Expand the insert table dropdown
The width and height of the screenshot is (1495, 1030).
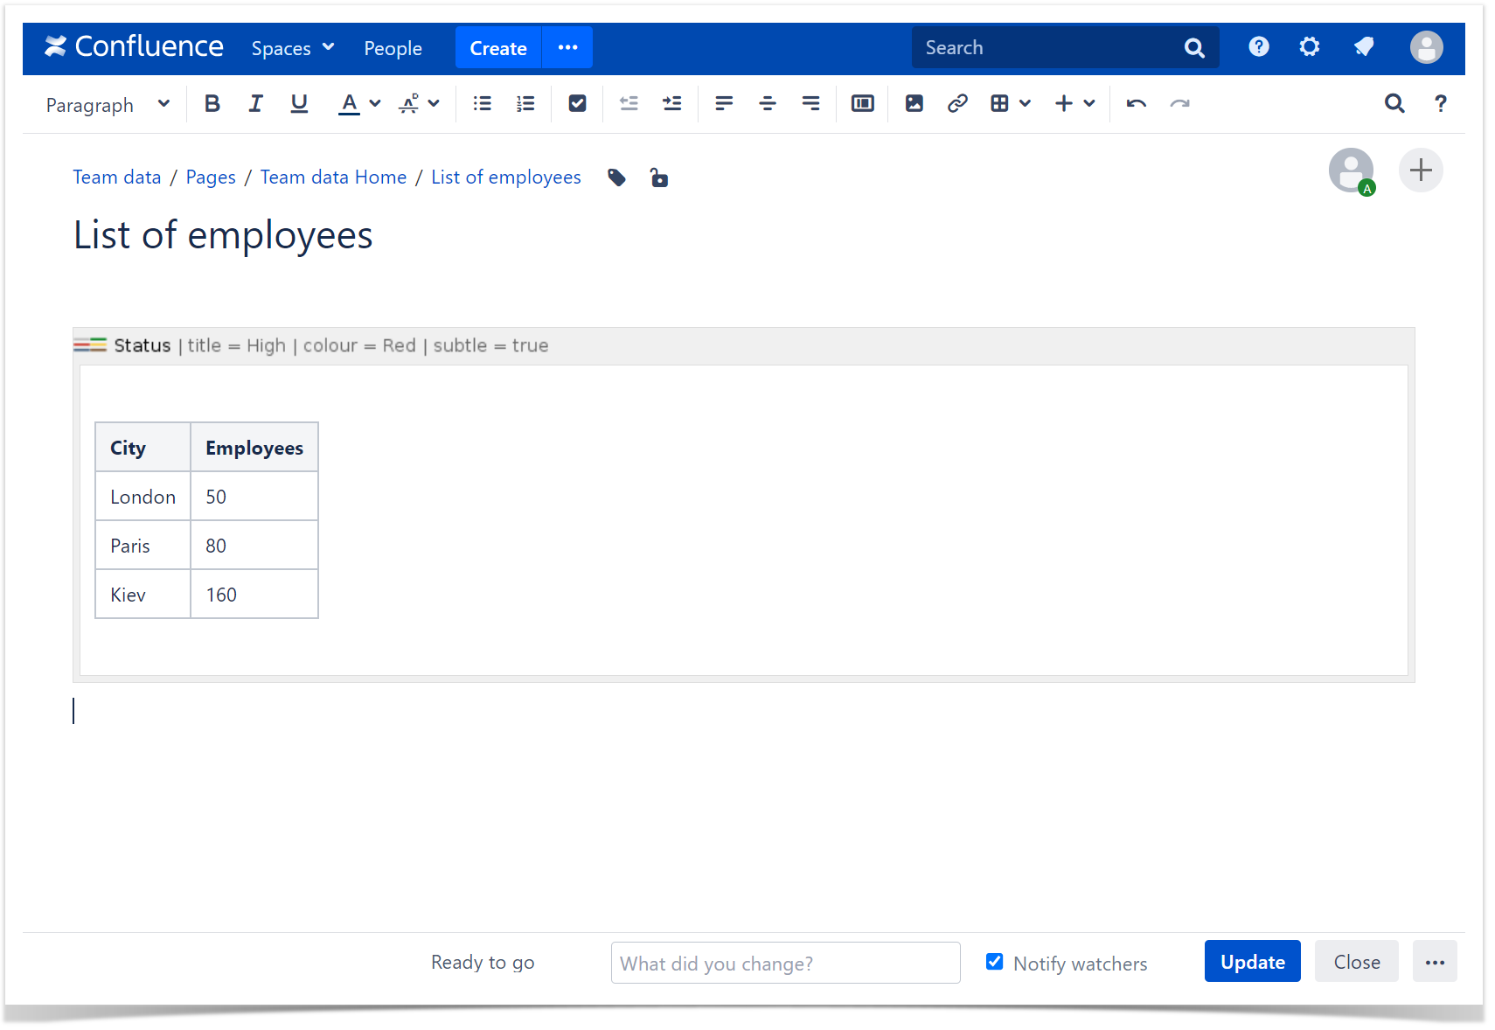1026,104
